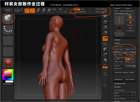Click the Actual size icon
Screen dimensions: 140x102
105,28
